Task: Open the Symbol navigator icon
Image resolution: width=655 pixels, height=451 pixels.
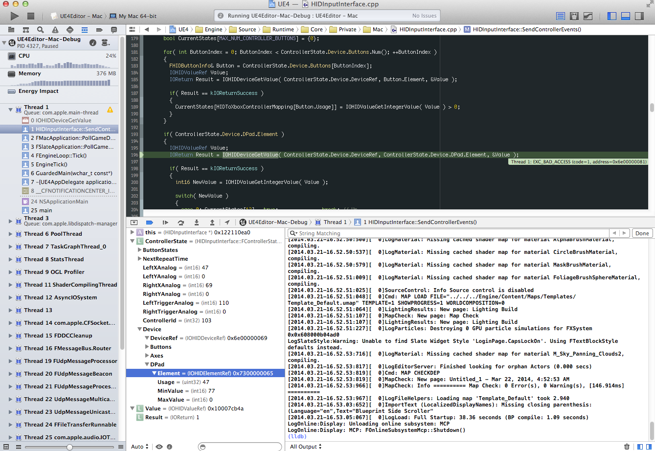Action: click(25, 30)
